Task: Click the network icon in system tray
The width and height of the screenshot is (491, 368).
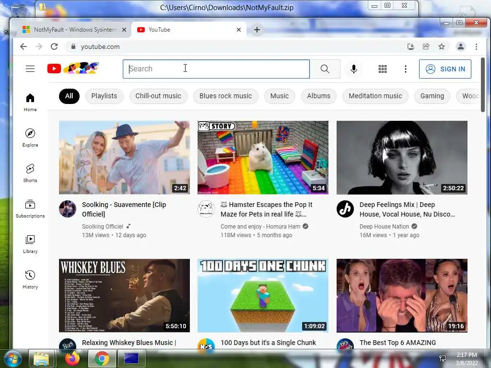Action: point(443,358)
